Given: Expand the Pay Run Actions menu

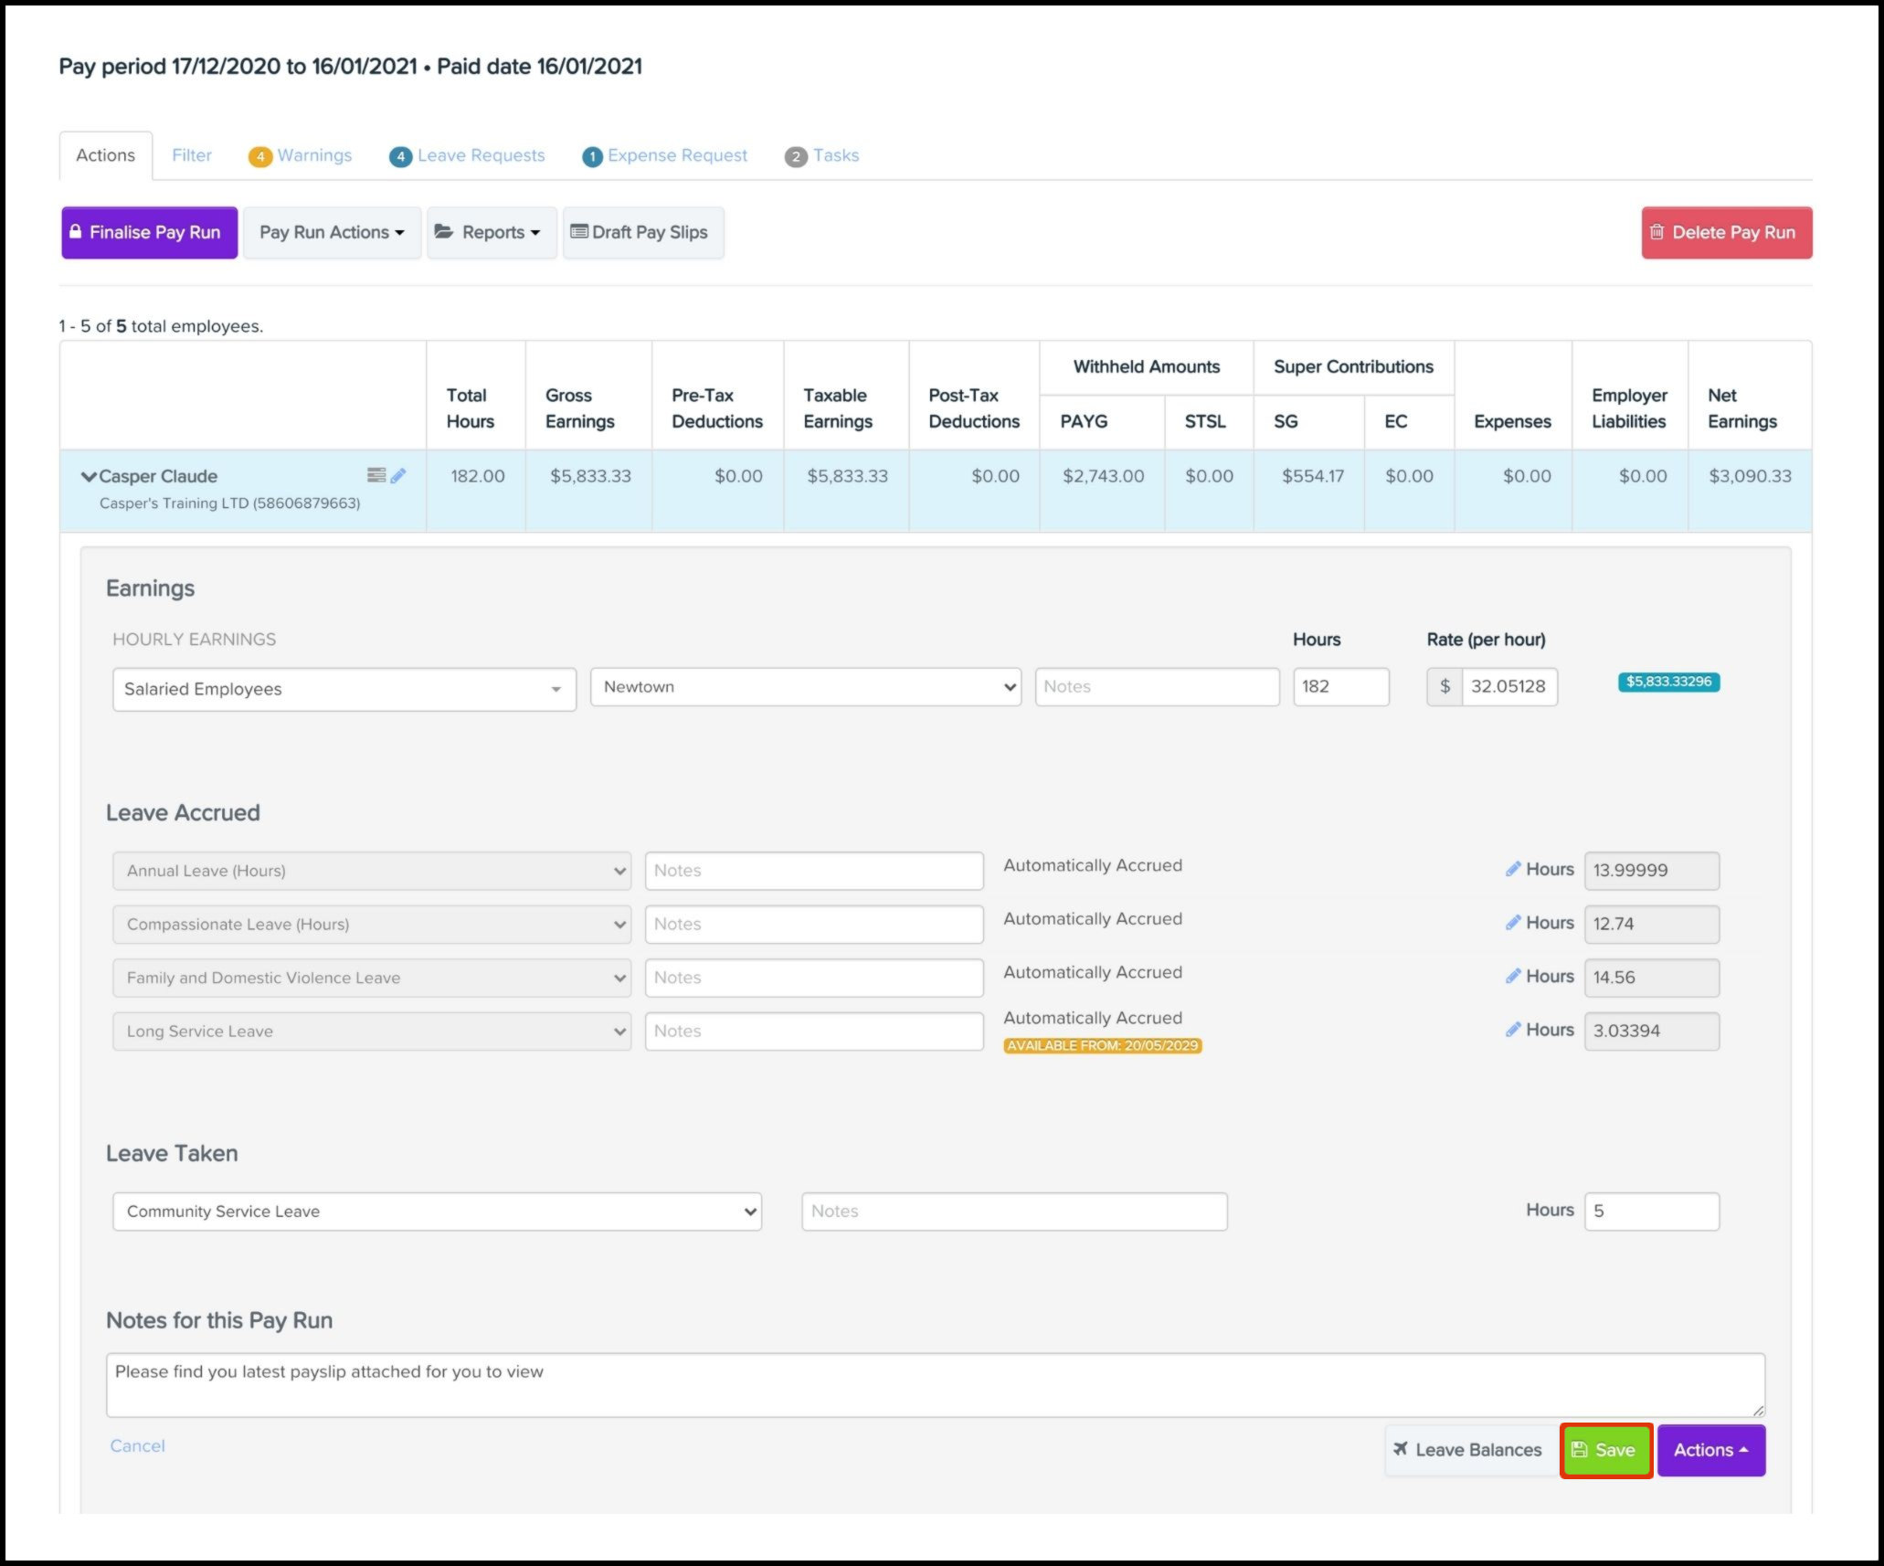Looking at the screenshot, I should pos(332,232).
